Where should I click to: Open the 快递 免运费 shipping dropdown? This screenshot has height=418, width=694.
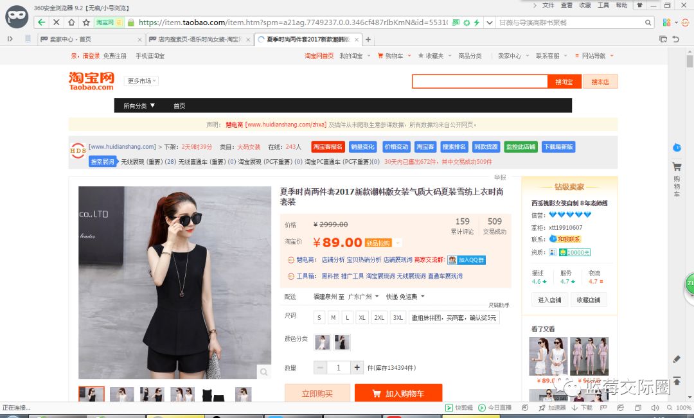point(405,297)
